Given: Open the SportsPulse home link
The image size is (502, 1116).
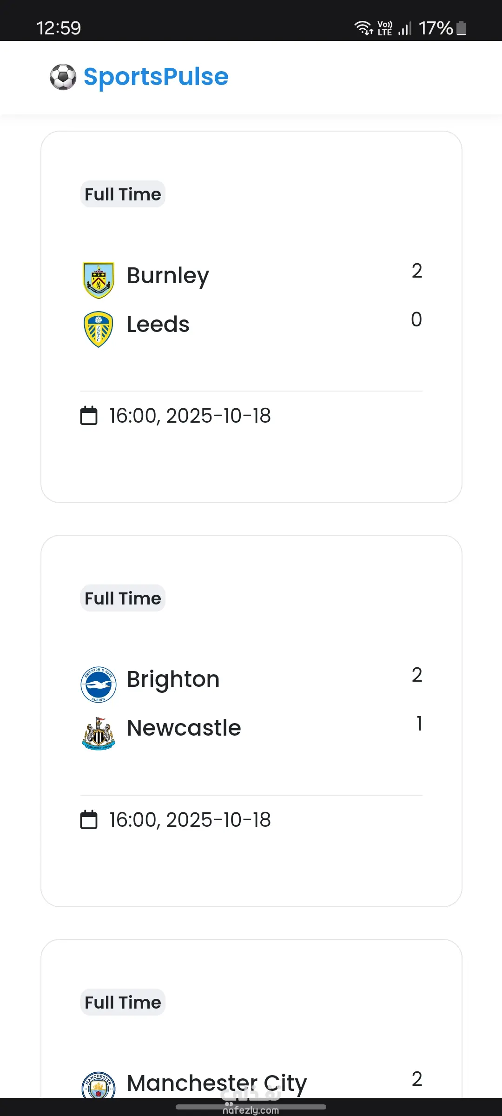Looking at the screenshot, I should click(x=156, y=77).
